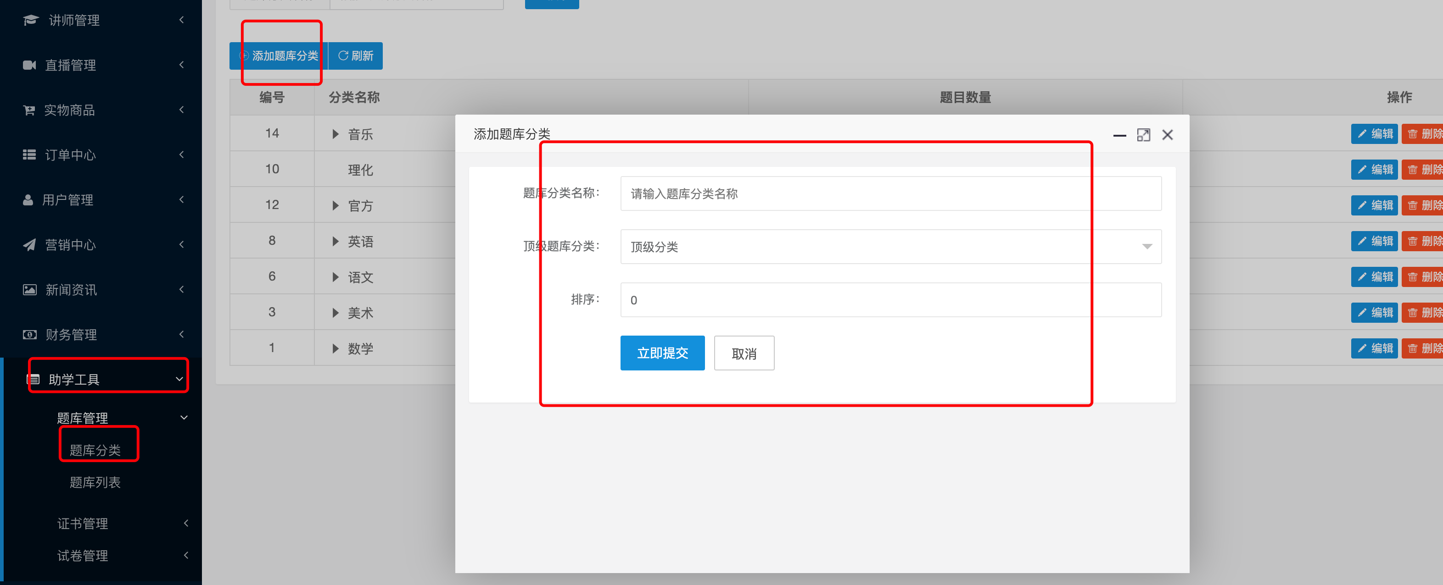Open the 题库分类 menu item

click(x=95, y=450)
